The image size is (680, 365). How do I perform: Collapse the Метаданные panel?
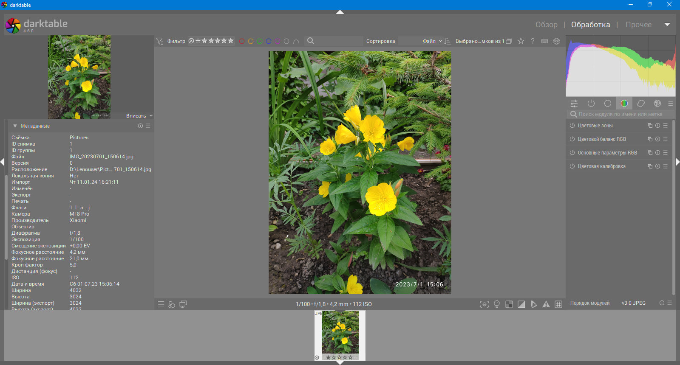point(15,126)
